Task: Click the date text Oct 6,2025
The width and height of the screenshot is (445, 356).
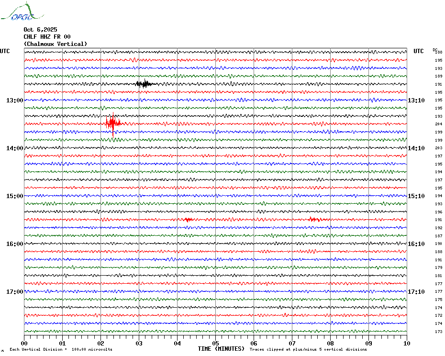Action: pos(40,30)
